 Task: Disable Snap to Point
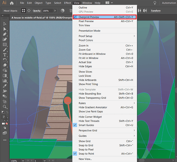[x=86, y=154]
